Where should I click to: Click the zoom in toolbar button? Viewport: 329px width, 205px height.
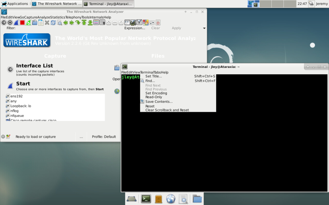(x=109, y=23)
